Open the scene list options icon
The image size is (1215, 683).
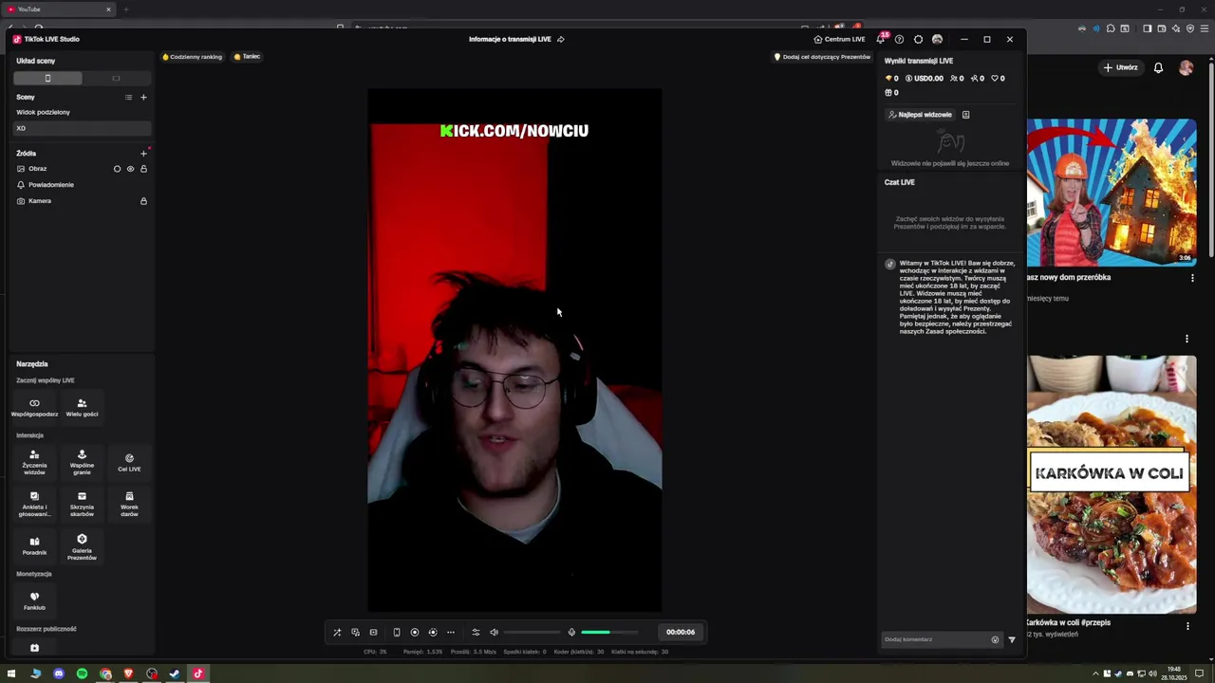point(129,97)
